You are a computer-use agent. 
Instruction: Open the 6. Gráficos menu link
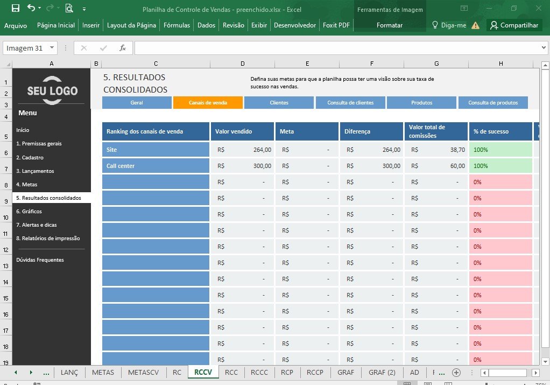click(x=29, y=211)
